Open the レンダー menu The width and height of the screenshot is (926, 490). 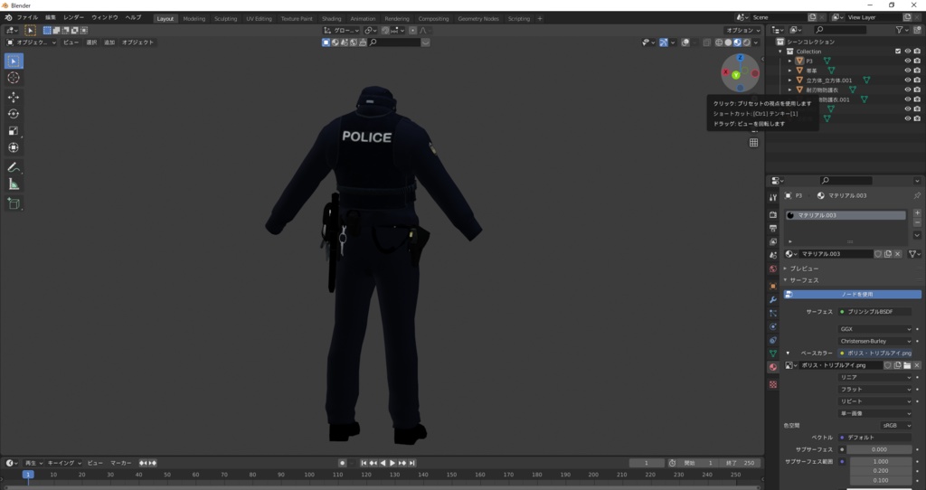74,18
